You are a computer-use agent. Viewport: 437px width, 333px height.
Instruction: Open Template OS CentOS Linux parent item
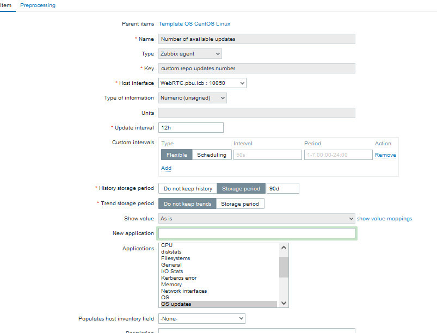coord(194,24)
